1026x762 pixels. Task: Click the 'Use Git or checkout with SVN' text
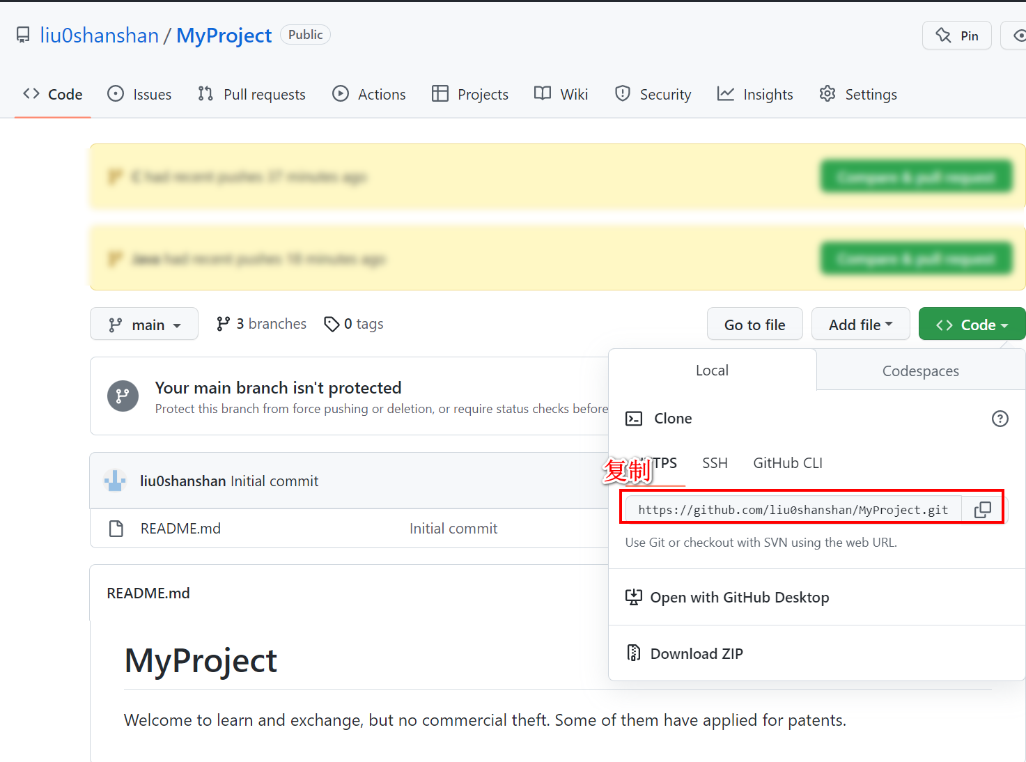[761, 543]
